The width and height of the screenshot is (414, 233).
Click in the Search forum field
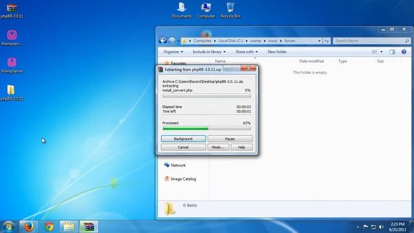pos(369,41)
